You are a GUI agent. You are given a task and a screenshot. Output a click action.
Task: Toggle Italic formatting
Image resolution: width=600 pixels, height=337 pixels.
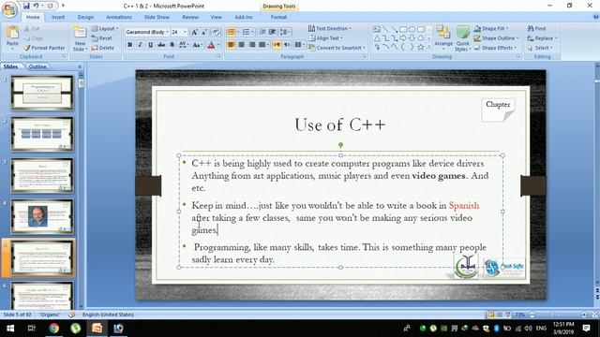pyautogui.click(x=140, y=45)
